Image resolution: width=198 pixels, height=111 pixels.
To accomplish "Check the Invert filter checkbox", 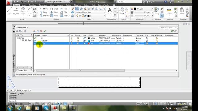I will [18, 70].
